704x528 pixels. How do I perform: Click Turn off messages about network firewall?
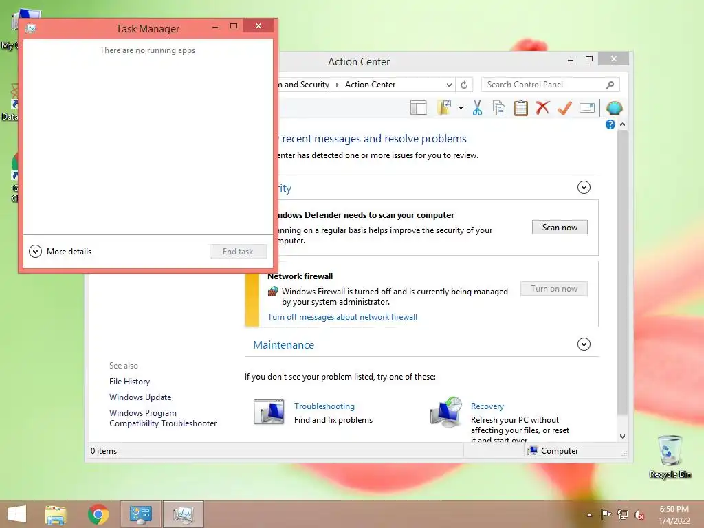coord(342,317)
